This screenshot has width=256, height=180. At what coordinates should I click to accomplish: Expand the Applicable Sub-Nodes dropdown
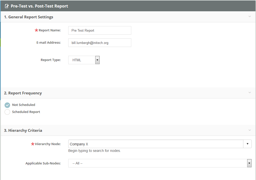pos(249,163)
